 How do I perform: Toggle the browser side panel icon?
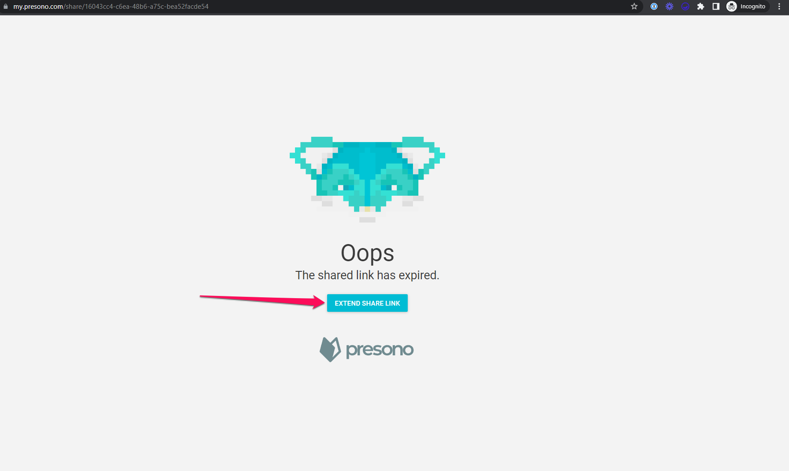[716, 6]
